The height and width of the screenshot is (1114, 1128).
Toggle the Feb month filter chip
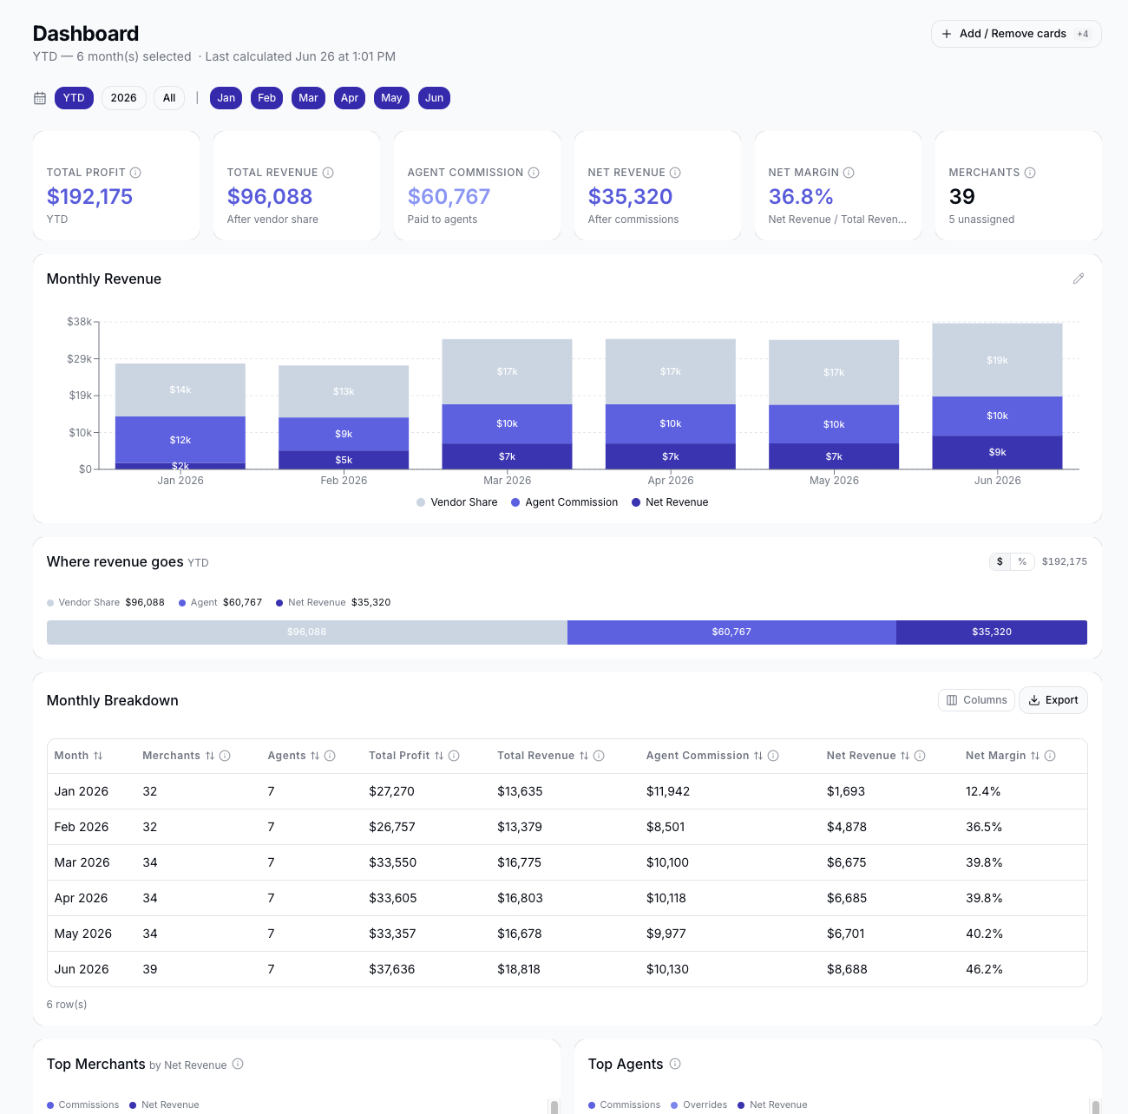coord(267,98)
